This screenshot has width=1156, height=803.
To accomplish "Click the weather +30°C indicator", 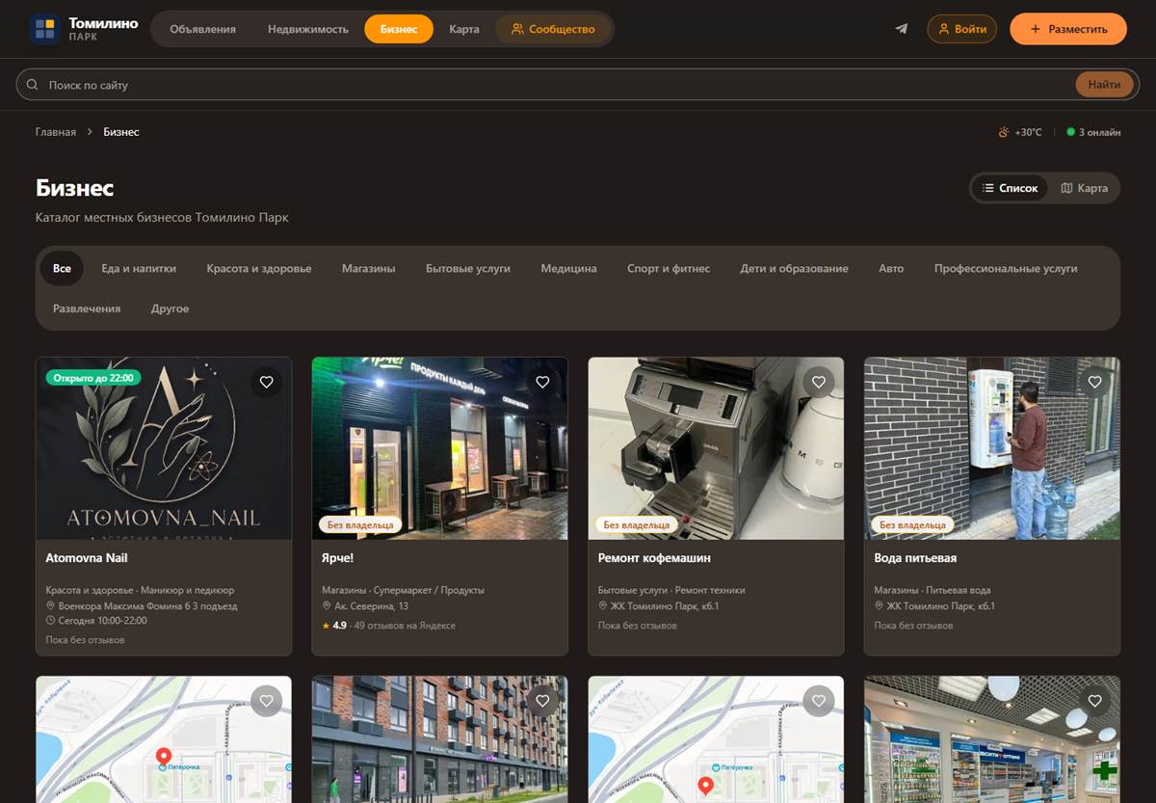I will coord(1020,132).
